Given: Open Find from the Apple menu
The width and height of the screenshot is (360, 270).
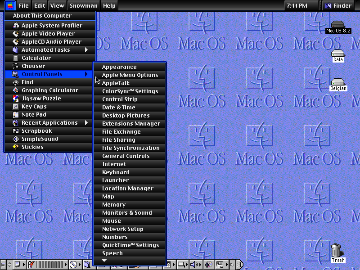Looking at the screenshot, I should [49, 82].
